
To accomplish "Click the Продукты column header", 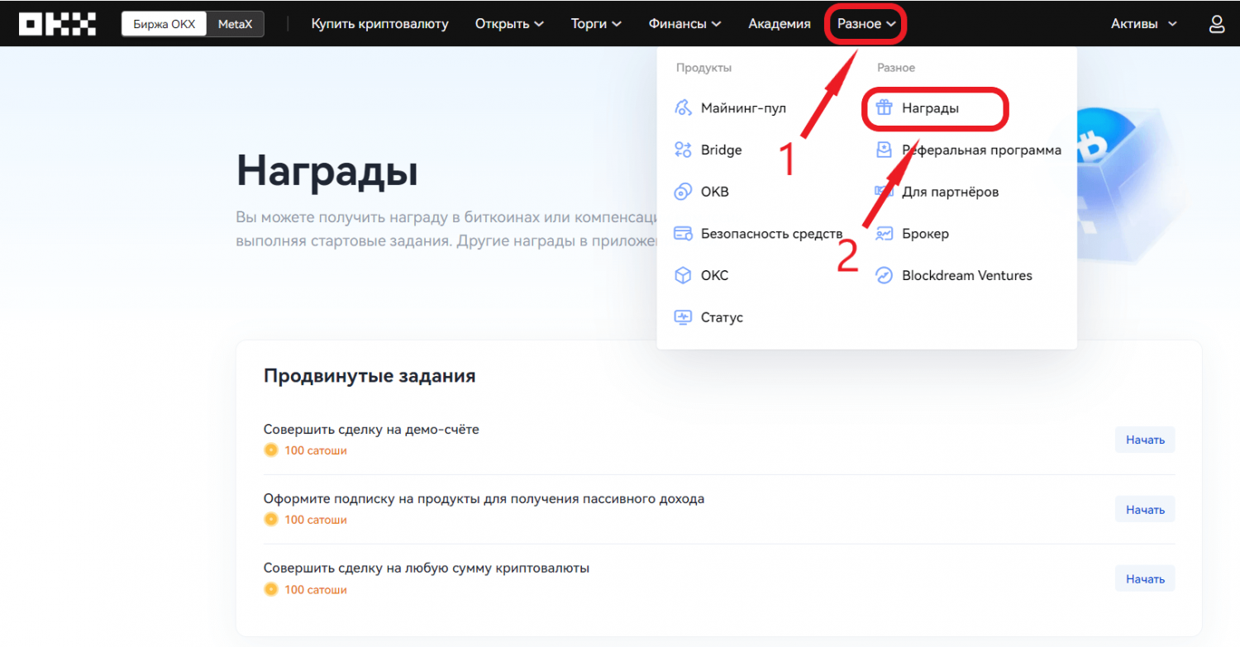I will [x=703, y=68].
